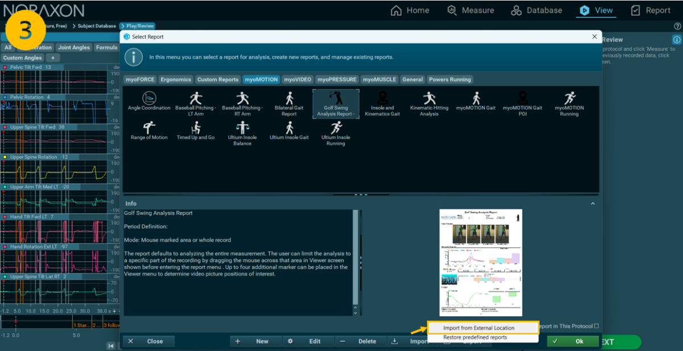The width and height of the screenshot is (683, 351).
Task: Open the myoPRESSURE tab
Action: pos(338,80)
